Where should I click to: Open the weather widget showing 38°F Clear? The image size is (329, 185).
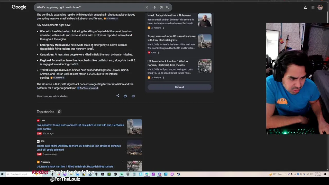point(276,174)
